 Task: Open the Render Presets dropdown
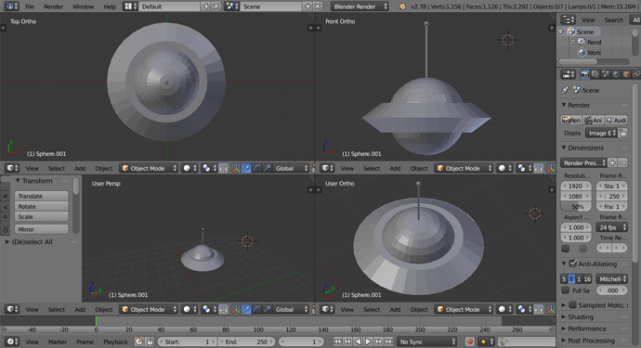(583, 163)
